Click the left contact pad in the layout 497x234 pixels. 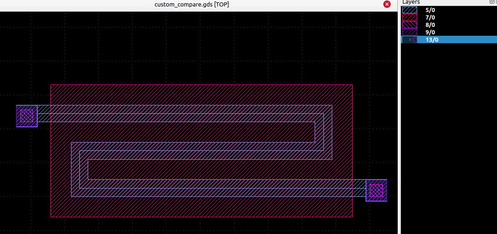coord(27,116)
